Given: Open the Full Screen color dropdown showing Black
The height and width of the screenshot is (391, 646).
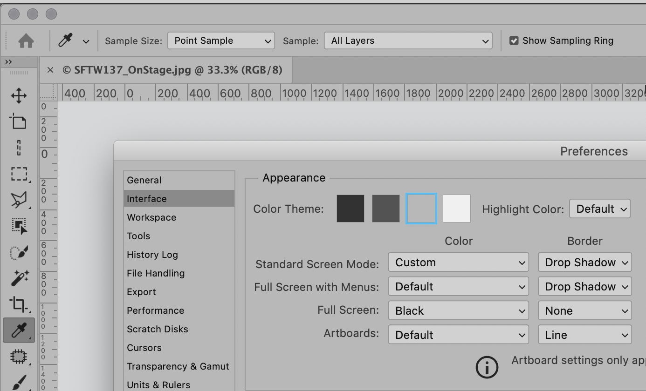Looking at the screenshot, I should pyautogui.click(x=458, y=310).
